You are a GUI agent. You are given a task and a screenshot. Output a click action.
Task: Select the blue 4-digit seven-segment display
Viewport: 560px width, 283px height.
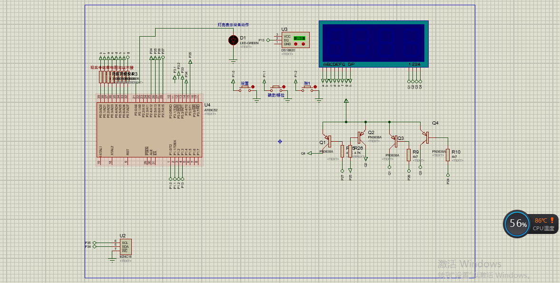(373, 44)
